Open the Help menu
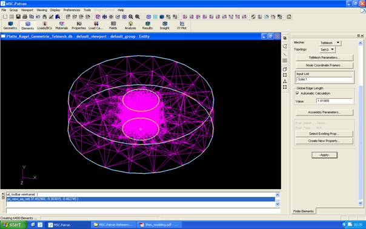 coord(121,10)
